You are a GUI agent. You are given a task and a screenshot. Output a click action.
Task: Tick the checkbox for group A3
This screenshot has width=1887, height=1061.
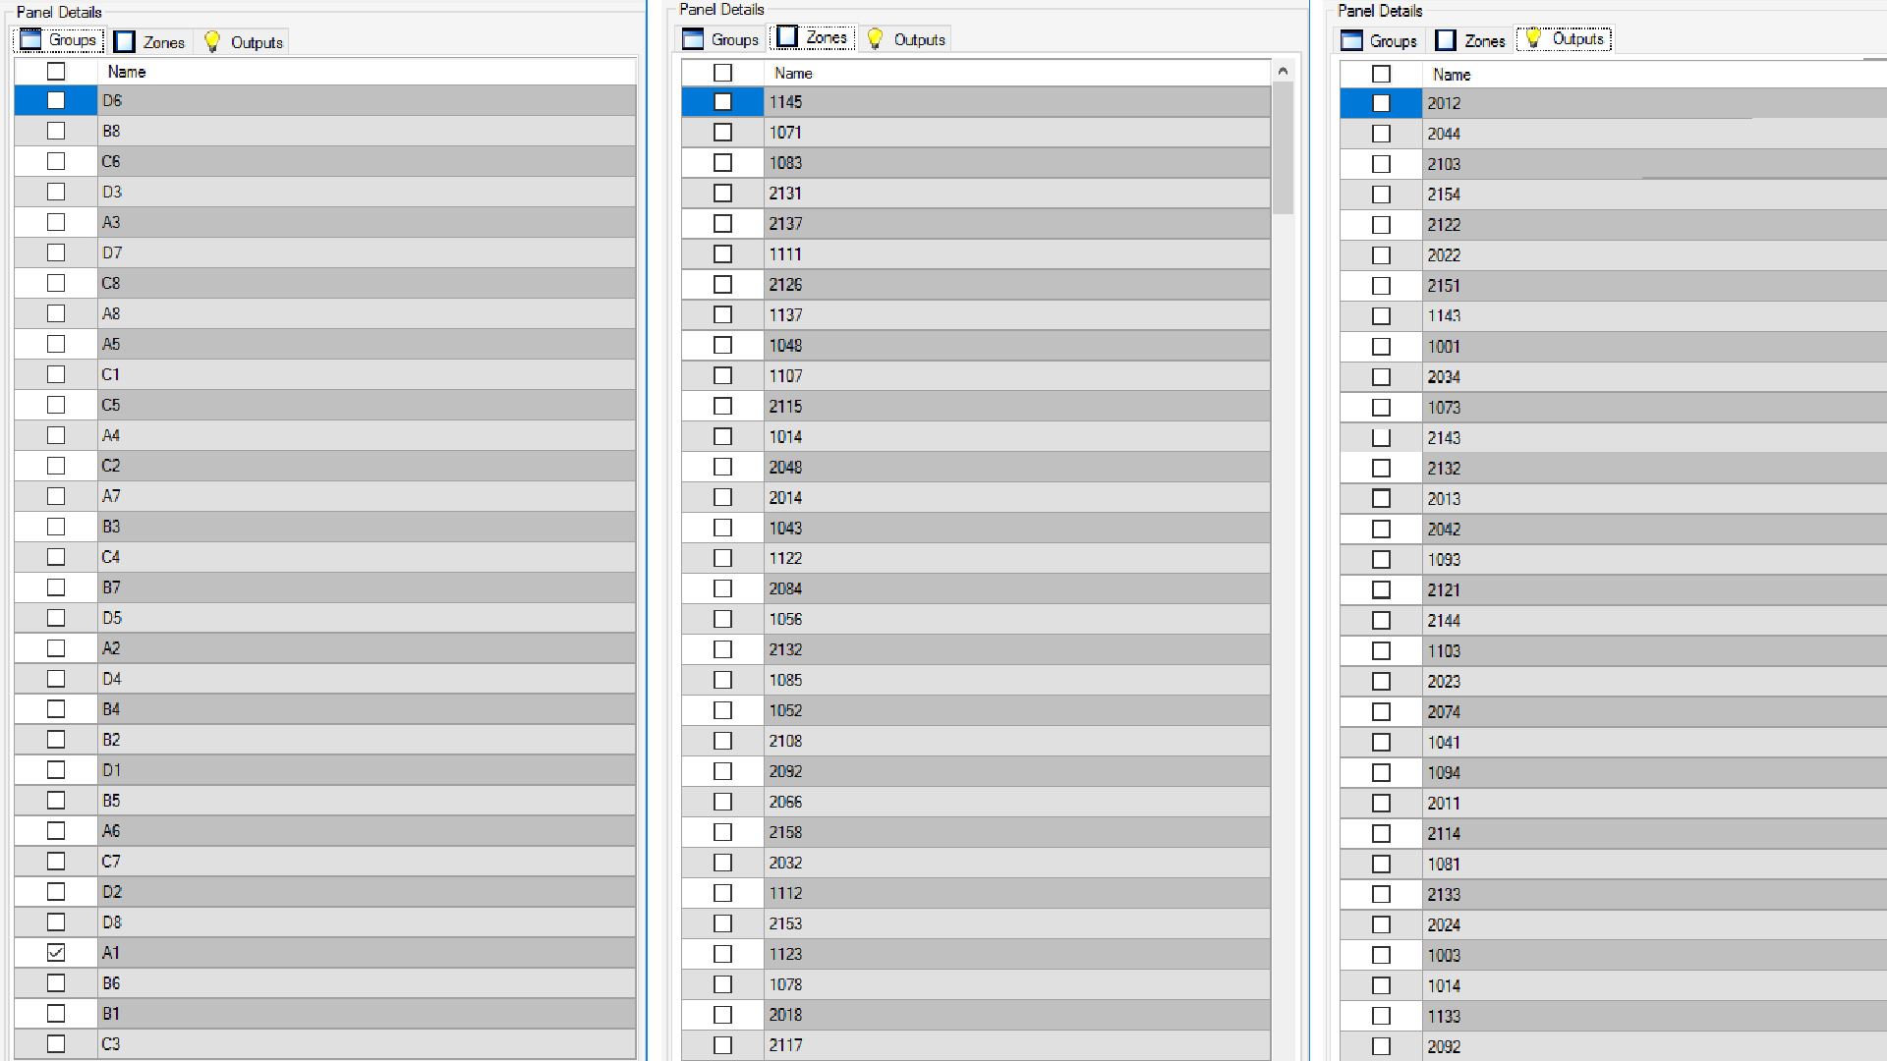(56, 222)
